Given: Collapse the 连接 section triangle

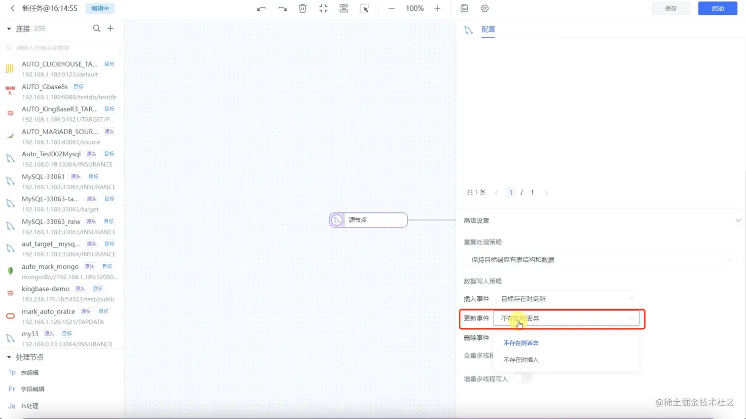Looking at the screenshot, I should tap(9, 29).
